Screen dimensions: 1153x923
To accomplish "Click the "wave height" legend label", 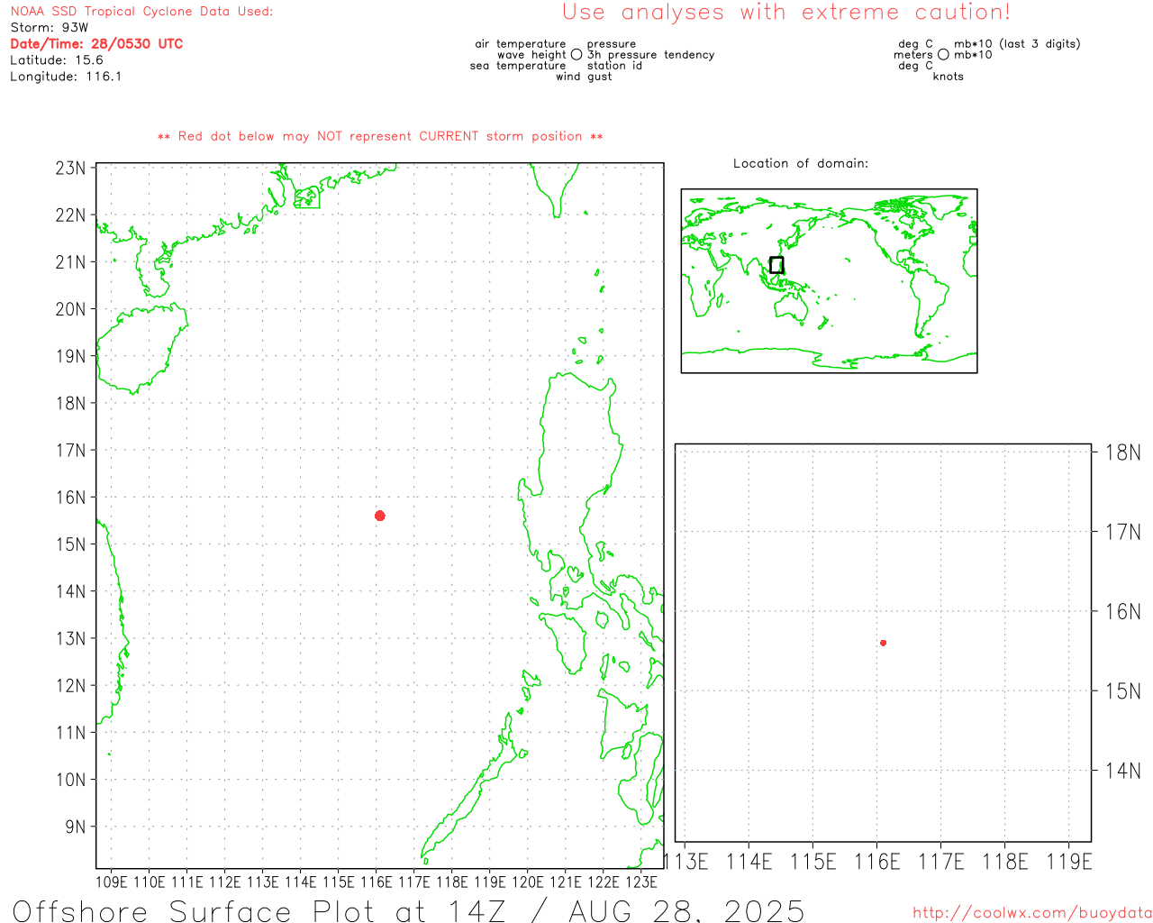I will (531, 55).
